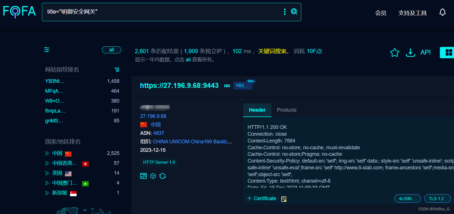
Task: Click the date 2023-12-15
Action: coord(153,150)
